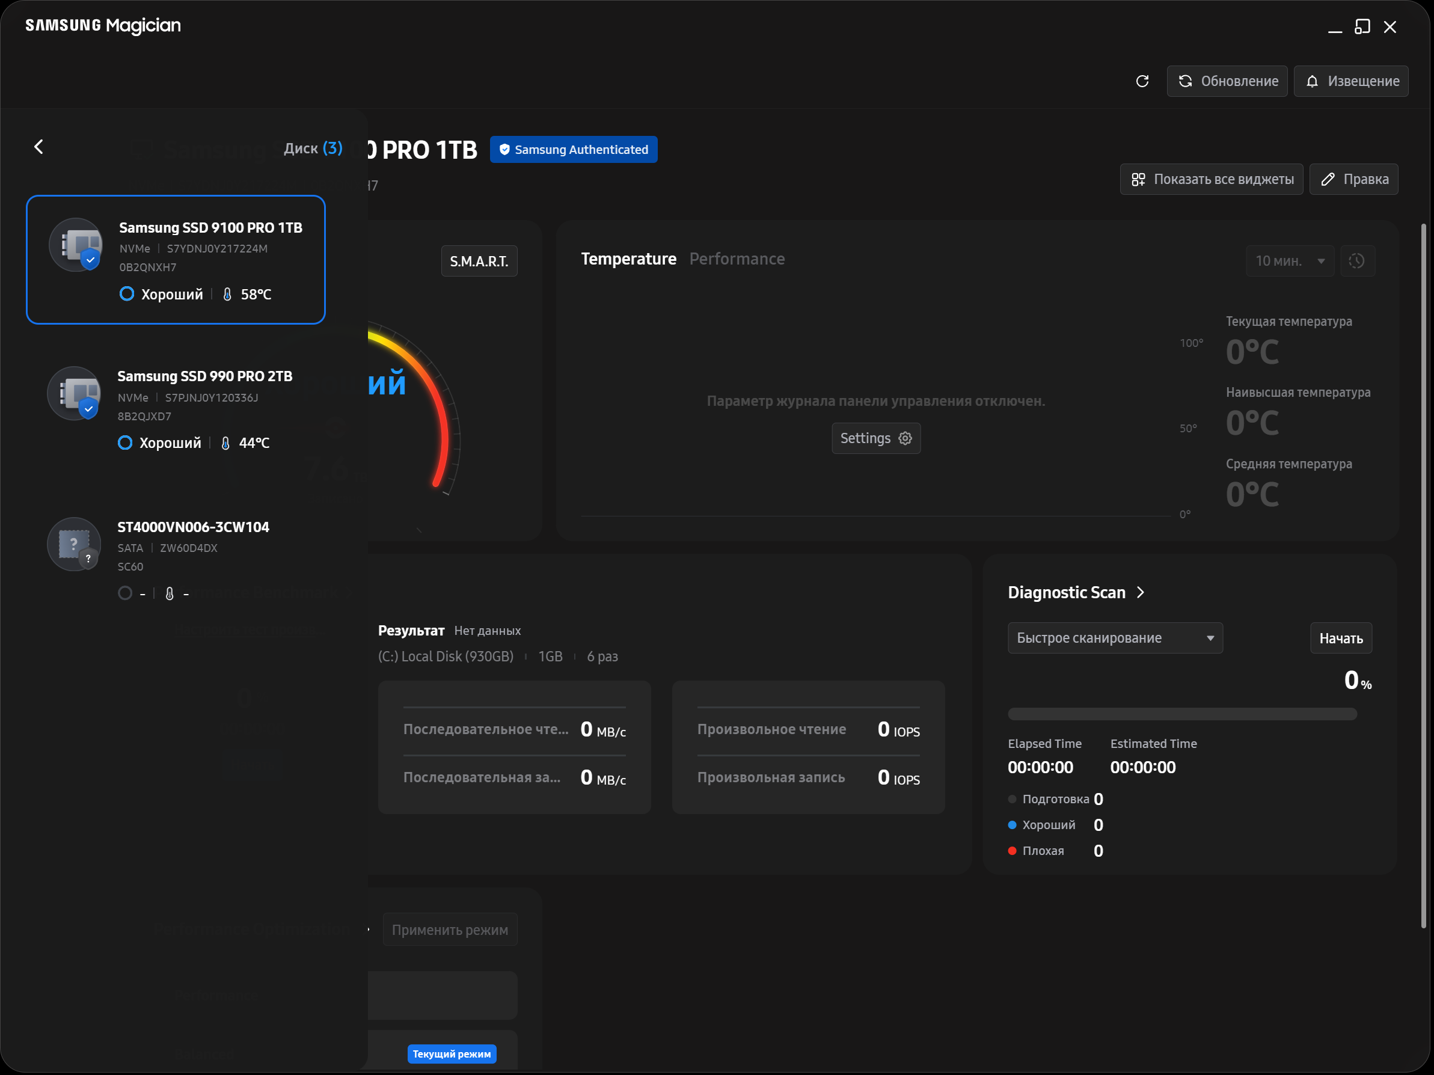Expand the Быстрое сканирование scan type dropdown
Image resolution: width=1434 pixels, height=1075 pixels.
pyautogui.click(x=1114, y=638)
